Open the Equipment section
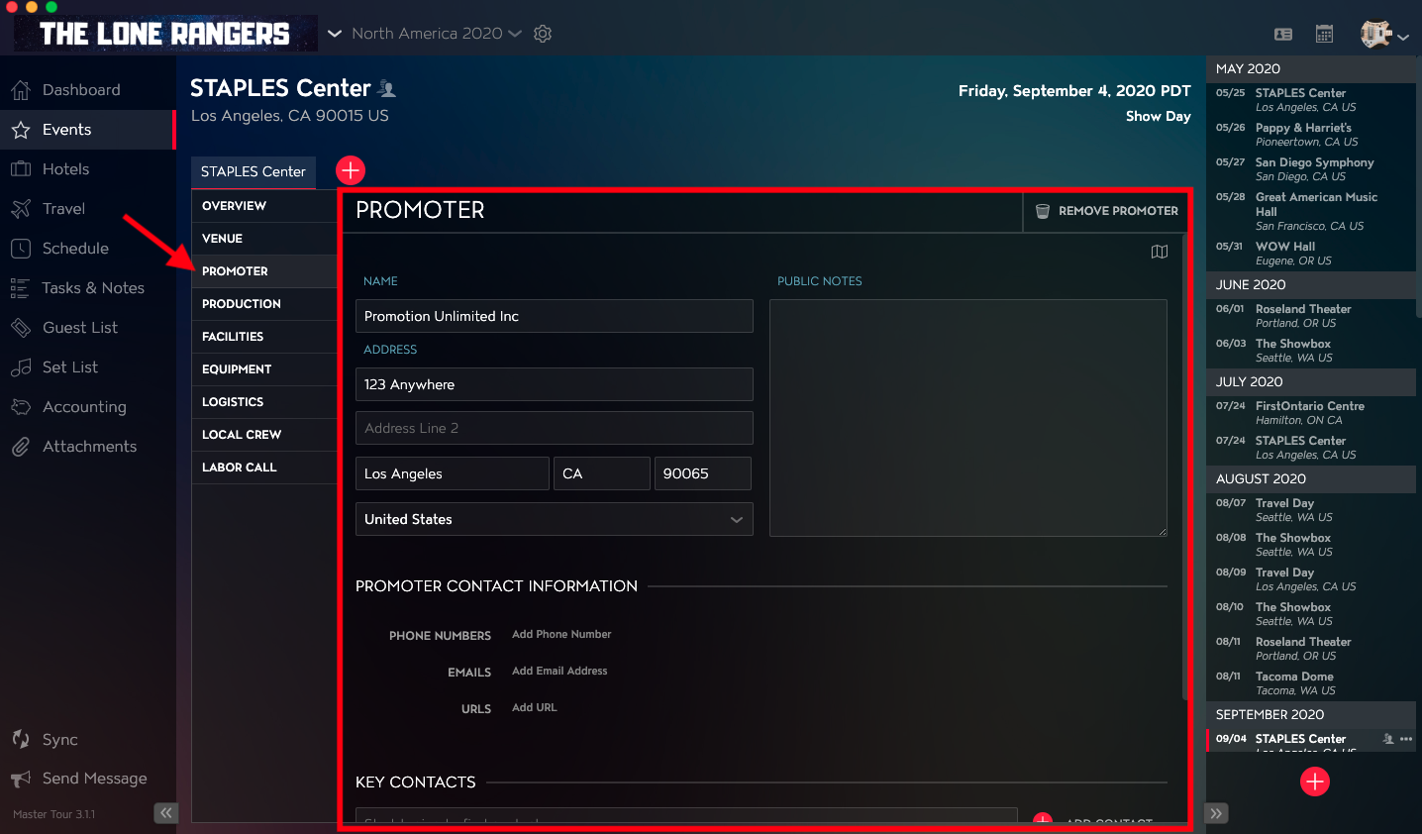The width and height of the screenshot is (1422, 834). [263, 369]
